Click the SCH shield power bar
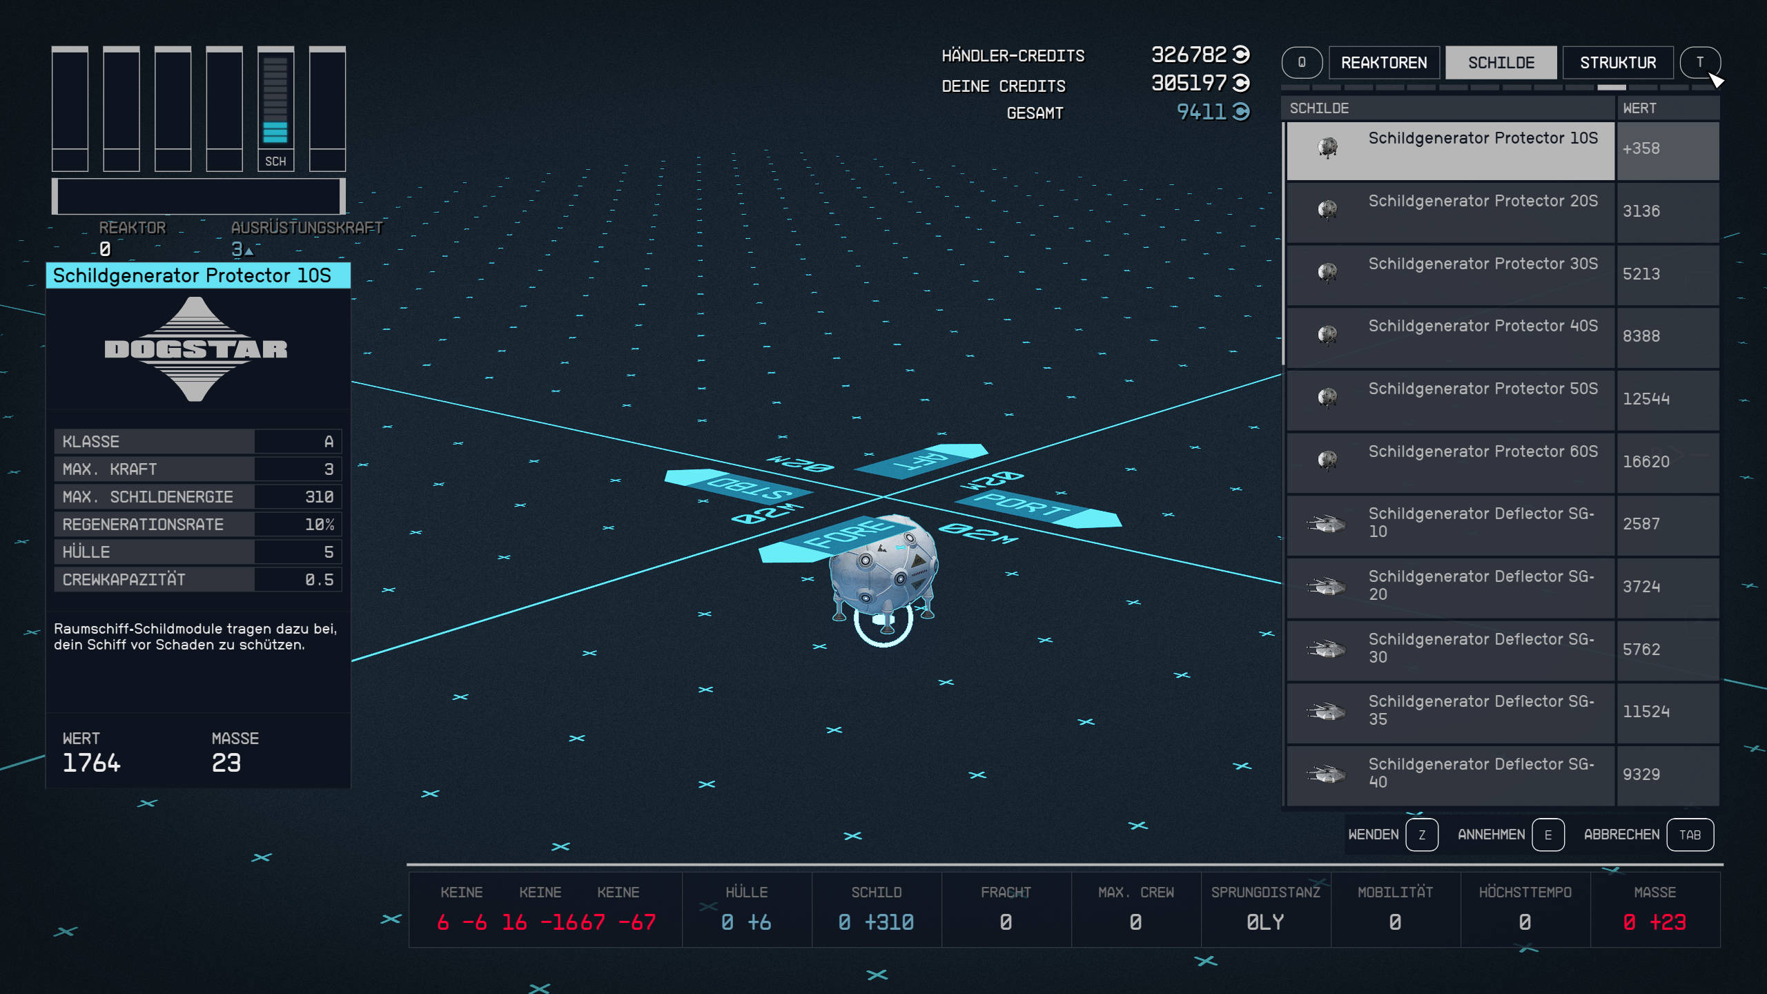 275,104
